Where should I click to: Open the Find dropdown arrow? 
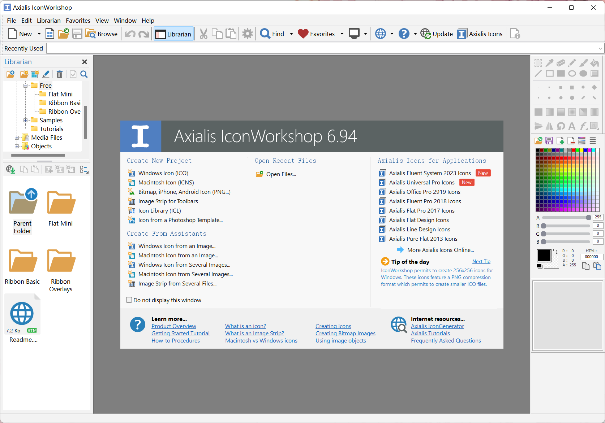(291, 34)
